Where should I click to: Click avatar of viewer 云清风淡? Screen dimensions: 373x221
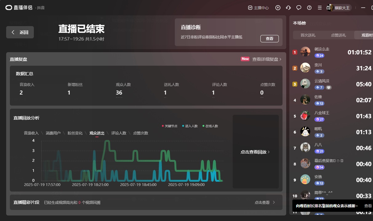(x=305, y=83)
